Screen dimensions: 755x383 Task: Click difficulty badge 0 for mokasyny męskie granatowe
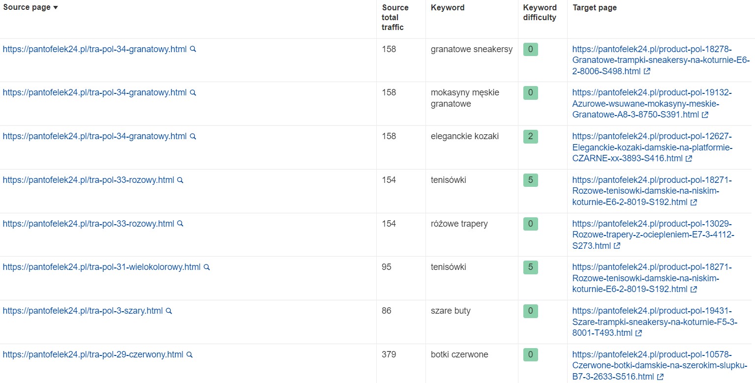530,92
